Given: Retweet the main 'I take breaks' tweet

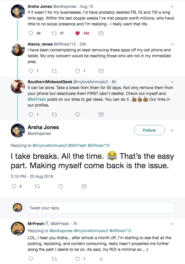Looking at the screenshot, I should click(x=37, y=186).
